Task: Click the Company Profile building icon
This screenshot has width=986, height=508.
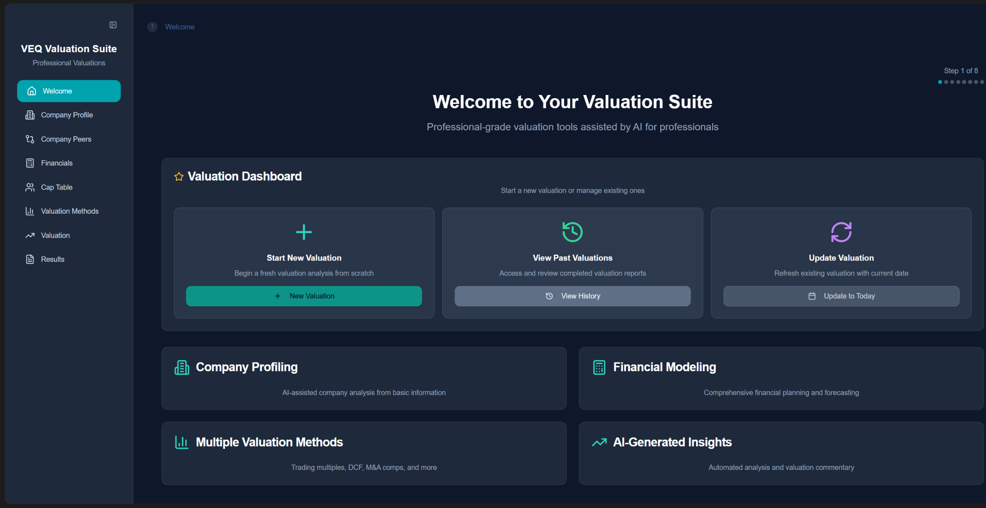Action: click(x=30, y=115)
